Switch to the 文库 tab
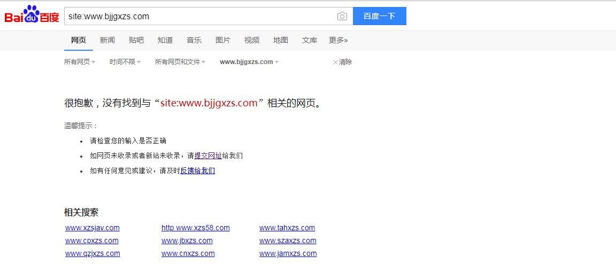 tap(310, 40)
